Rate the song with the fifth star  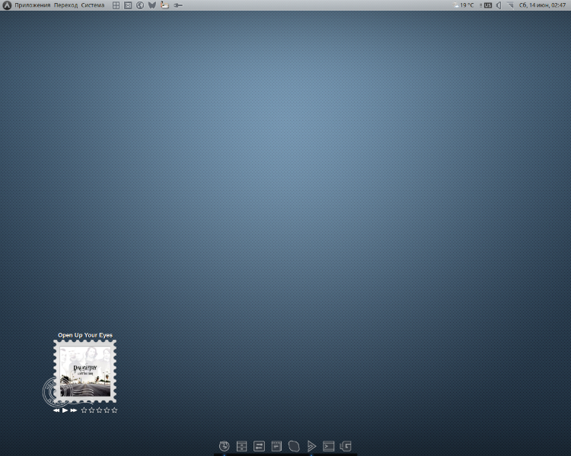point(115,410)
